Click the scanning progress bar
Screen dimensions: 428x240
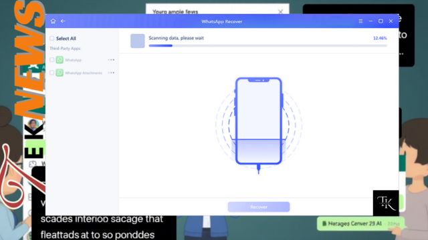pos(267,46)
